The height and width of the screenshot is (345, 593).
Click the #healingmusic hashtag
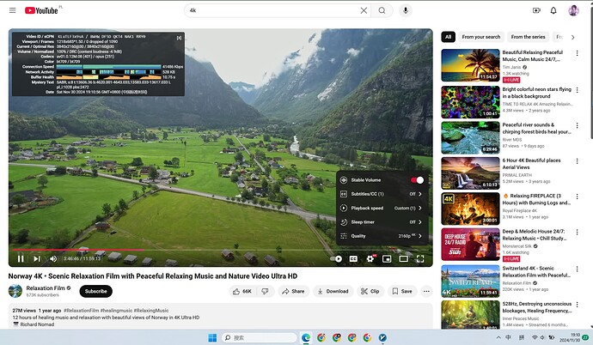(x=116, y=311)
